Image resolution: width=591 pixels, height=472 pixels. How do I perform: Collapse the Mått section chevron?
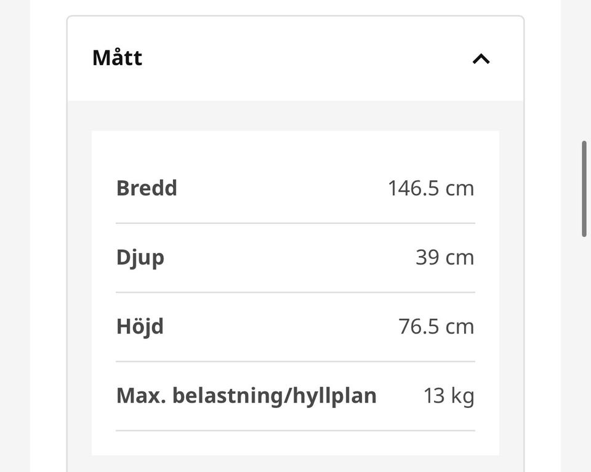481,58
